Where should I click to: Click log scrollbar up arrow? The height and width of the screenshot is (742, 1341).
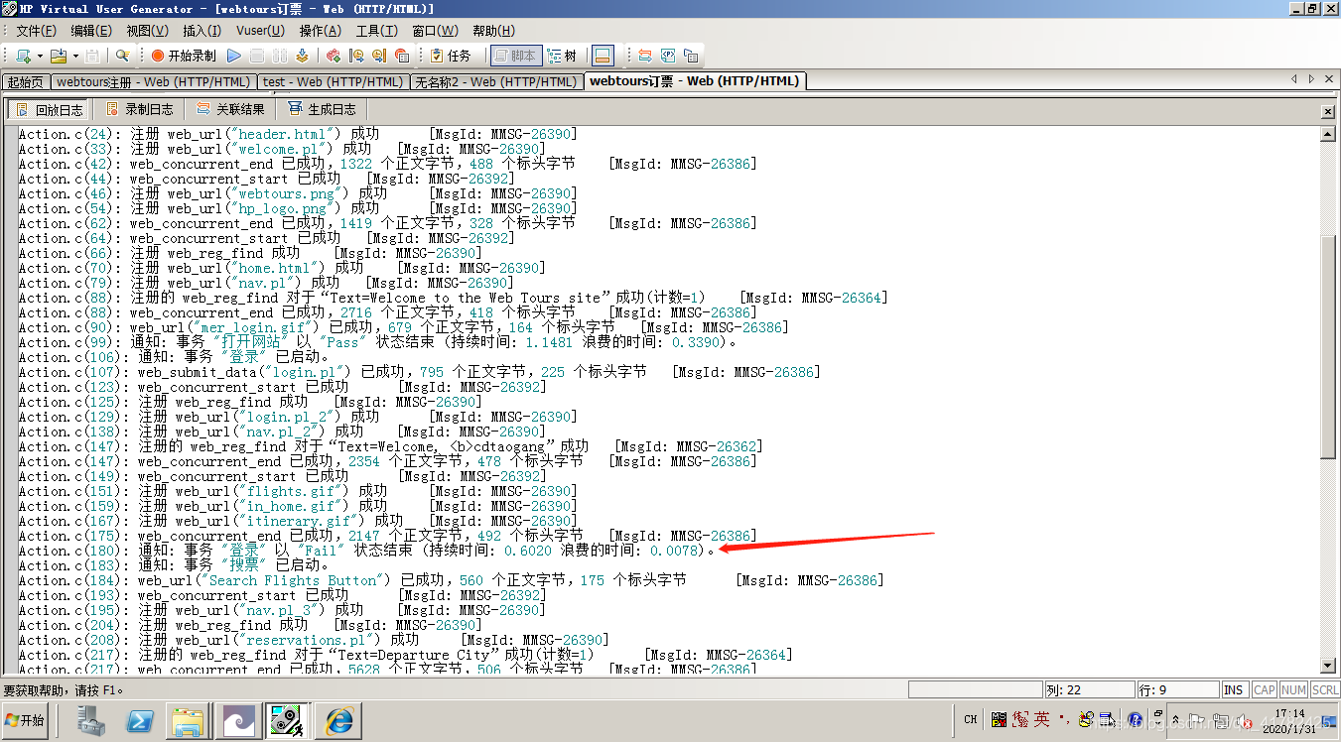click(1329, 135)
